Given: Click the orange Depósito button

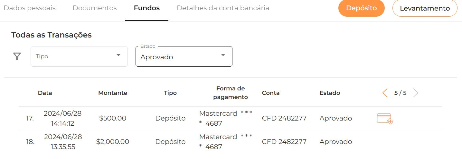Looking at the screenshot, I should 361,8.
